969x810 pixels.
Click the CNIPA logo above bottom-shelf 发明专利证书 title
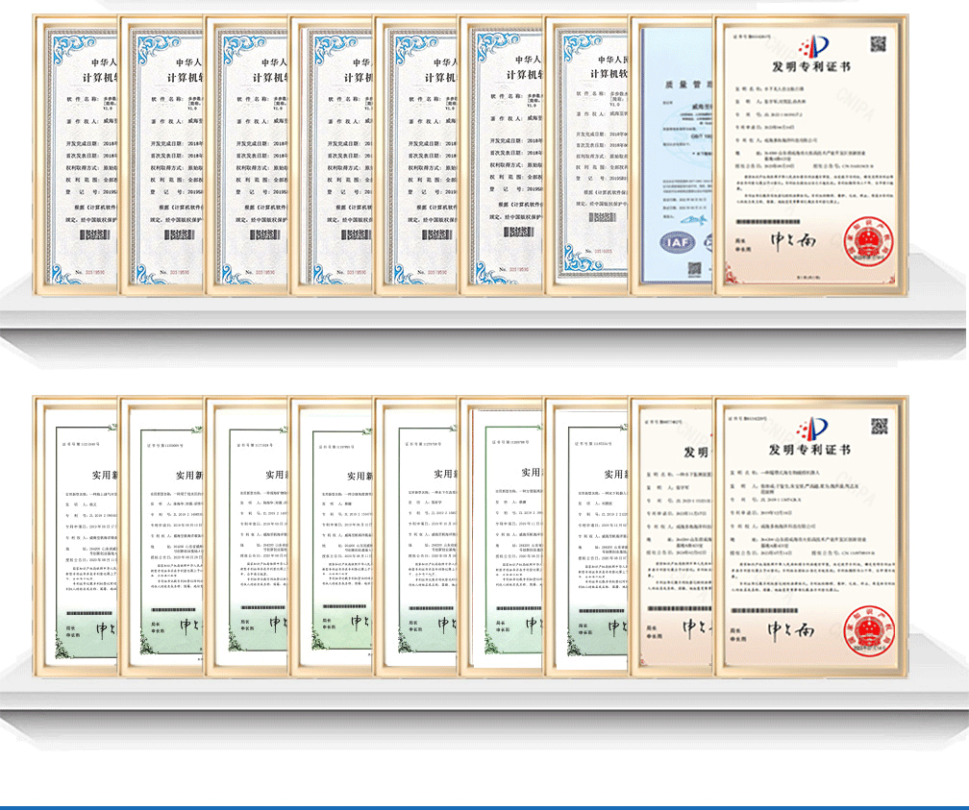tap(812, 429)
